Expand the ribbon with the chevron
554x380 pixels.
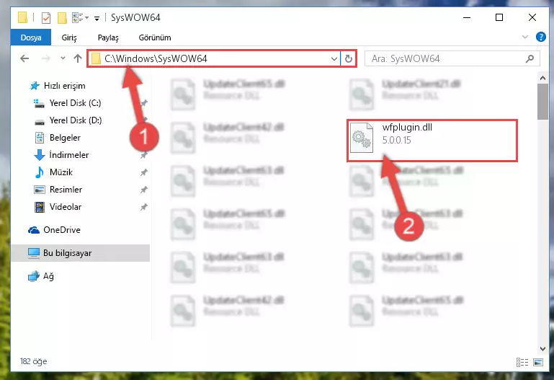525,37
